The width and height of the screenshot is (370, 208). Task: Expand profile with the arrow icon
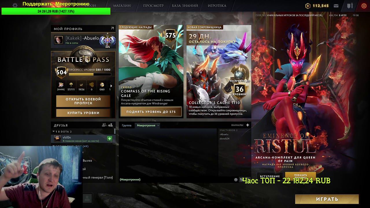click(x=112, y=28)
